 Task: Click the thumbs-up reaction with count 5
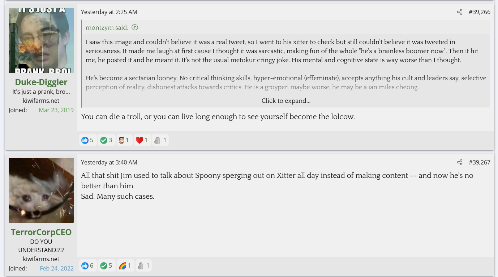coord(88,140)
